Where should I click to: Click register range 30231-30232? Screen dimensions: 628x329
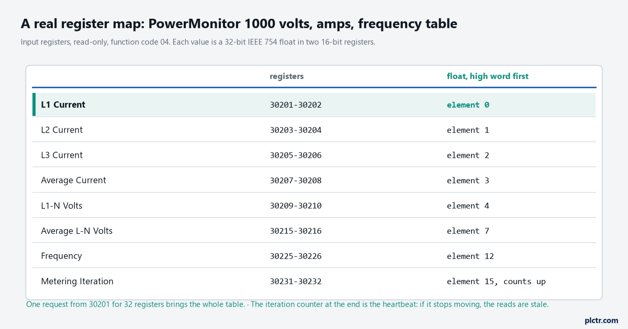tap(296, 281)
